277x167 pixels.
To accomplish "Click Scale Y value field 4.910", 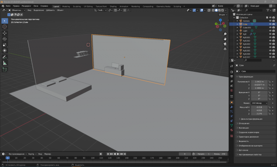I will click(259, 110).
